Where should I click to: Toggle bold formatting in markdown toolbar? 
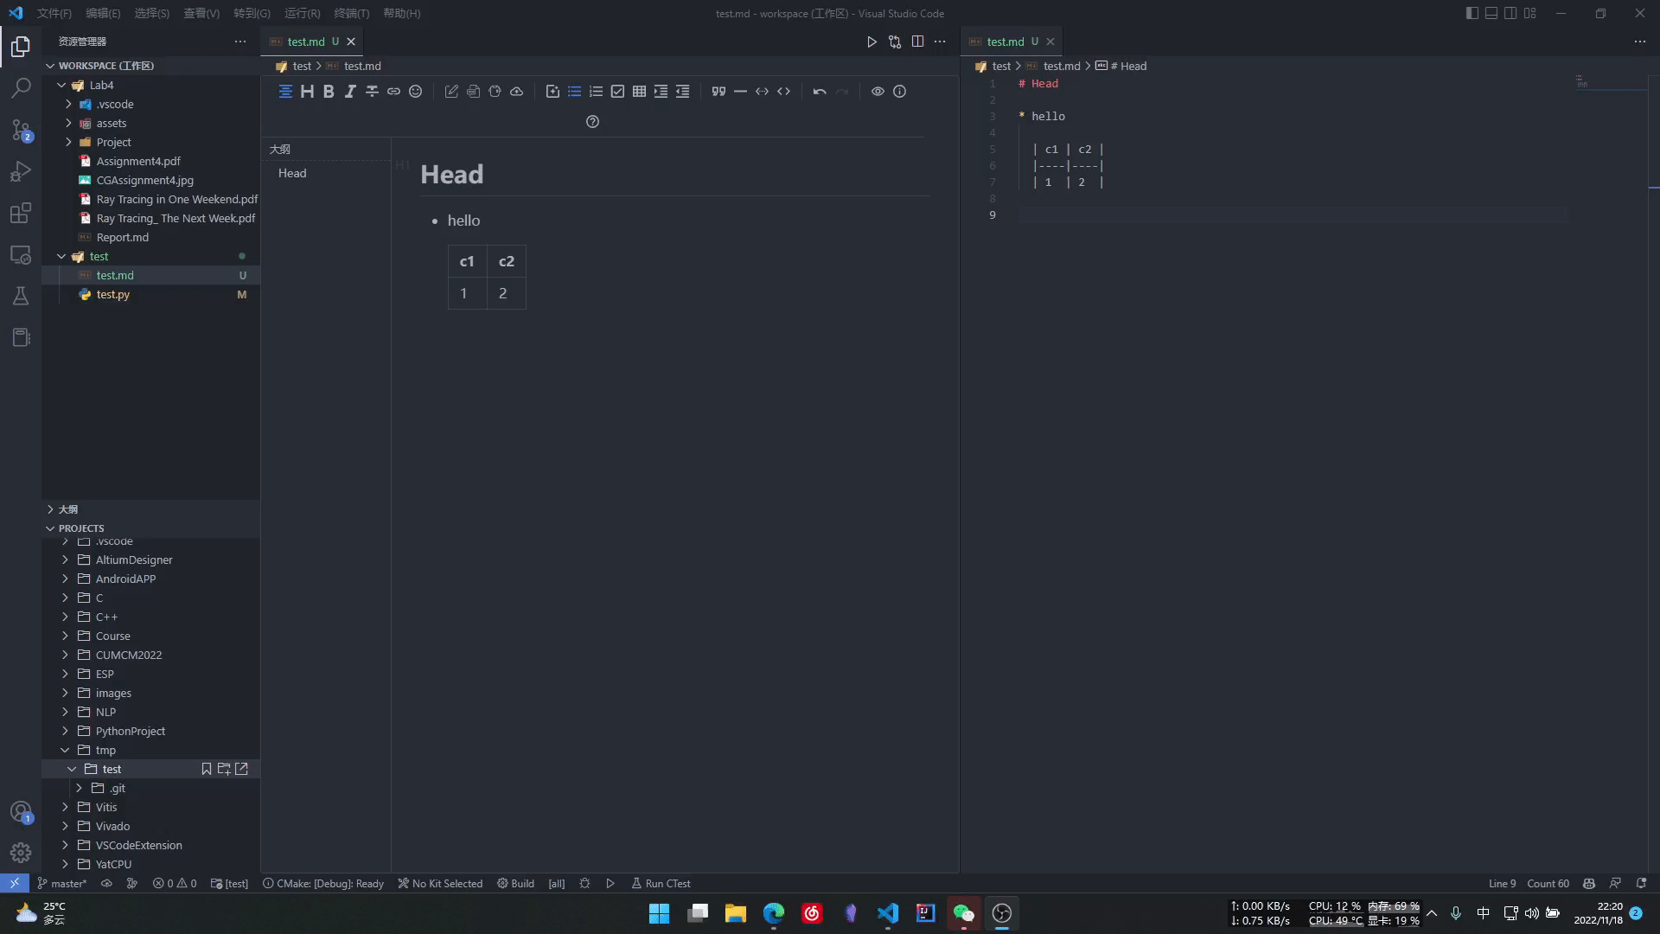(329, 92)
